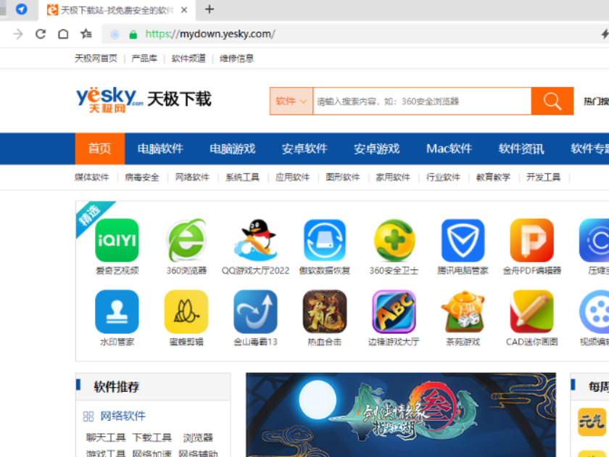Open the Mac软件 navigation tab

click(x=449, y=149)
